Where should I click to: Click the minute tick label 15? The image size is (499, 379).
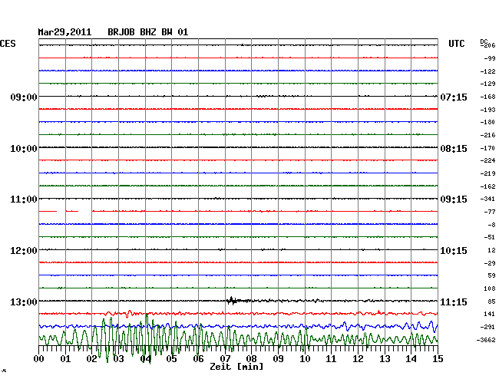coord(438,359)
